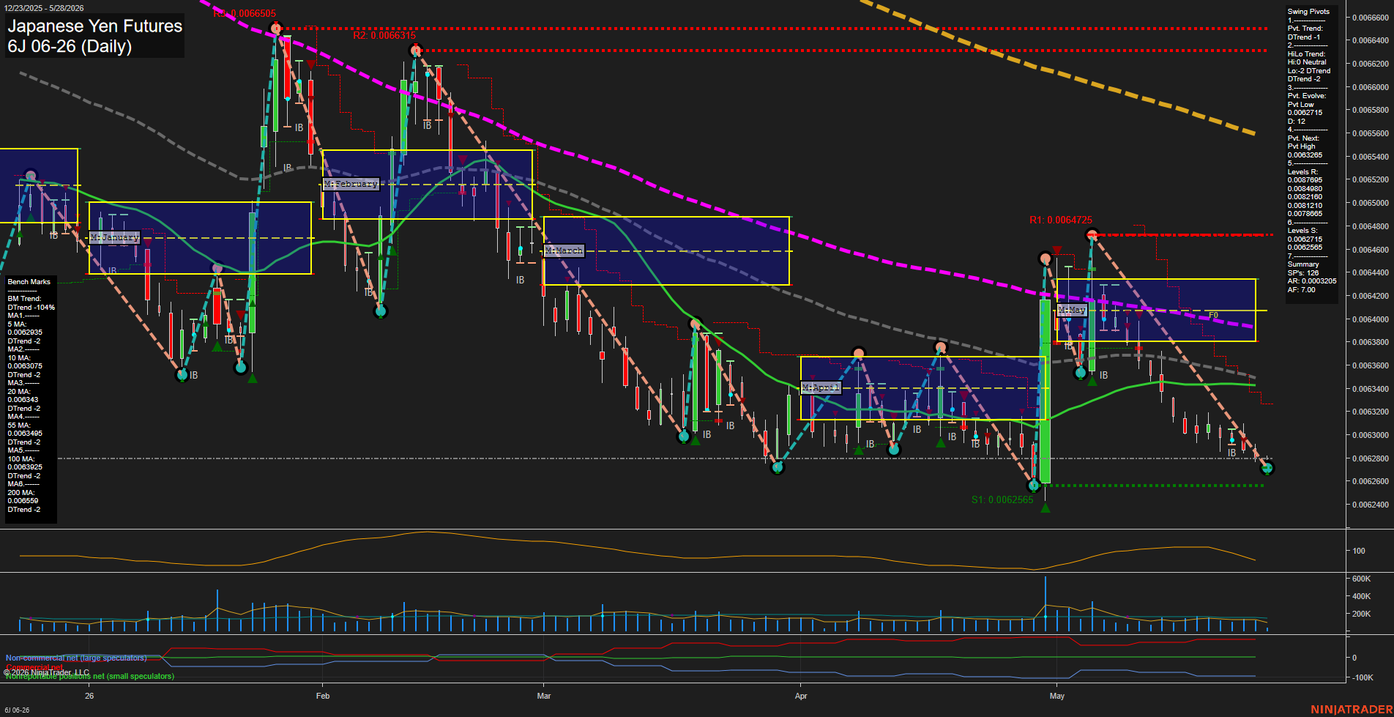Click the May date axis label
1394x717 pixels.
pyautogui.click(x=1056, y=696)
